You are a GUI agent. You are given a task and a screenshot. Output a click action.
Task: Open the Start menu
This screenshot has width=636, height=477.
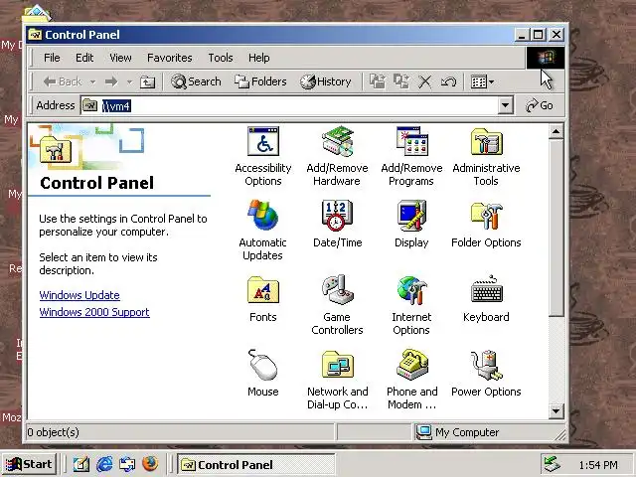tap(29, 464)
